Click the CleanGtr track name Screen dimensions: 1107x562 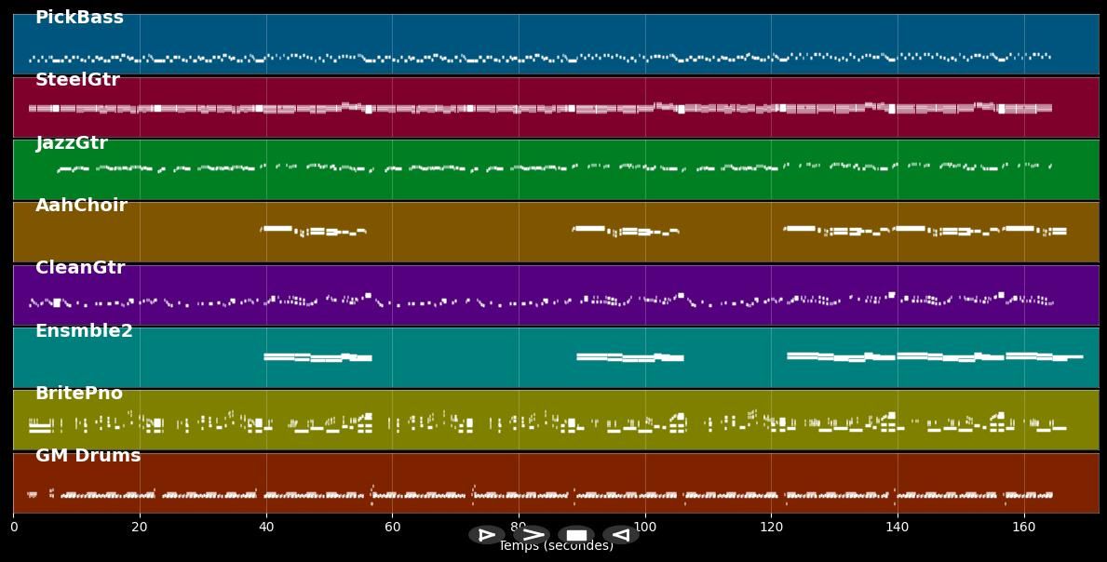click(x=80, y=268)
